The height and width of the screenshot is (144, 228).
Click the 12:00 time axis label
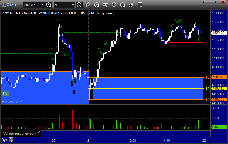132,140
